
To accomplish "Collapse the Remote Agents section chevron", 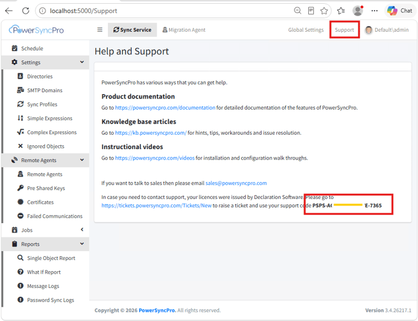I will click(x=82, y=160).
